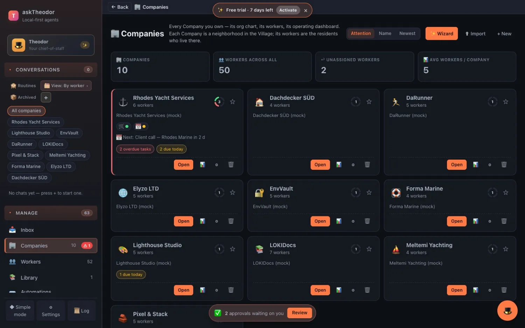Star the Dachdecker SÜD company card
The width and height of the screenshot is (525, 328).
coord(369,102)
